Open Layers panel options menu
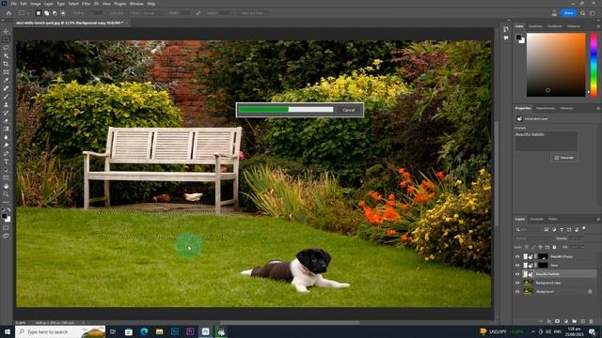 (x=598, y=219)
